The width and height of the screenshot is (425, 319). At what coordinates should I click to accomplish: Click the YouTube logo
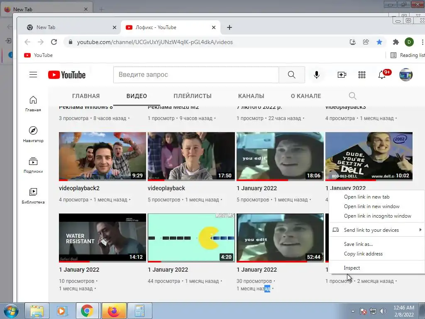[67, 75]
